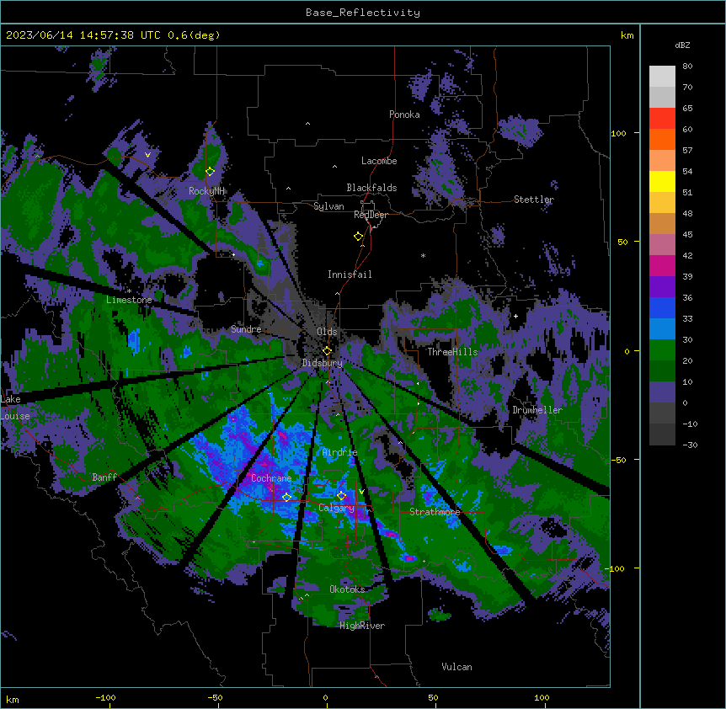Screen dimensions: 726x709
Task: Click the Banff label
Action: tap(104, 477)
